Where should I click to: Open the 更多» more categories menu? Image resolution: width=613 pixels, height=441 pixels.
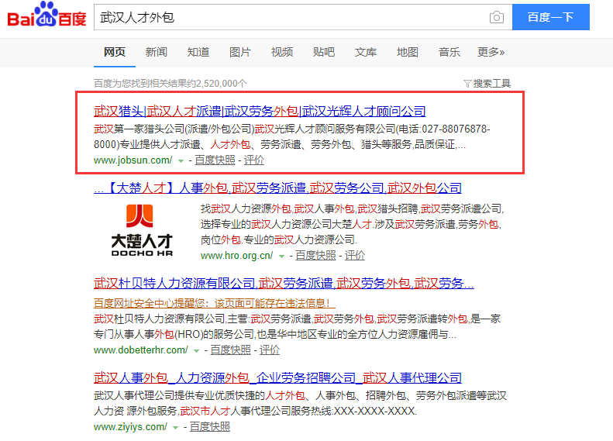point(491,52)
